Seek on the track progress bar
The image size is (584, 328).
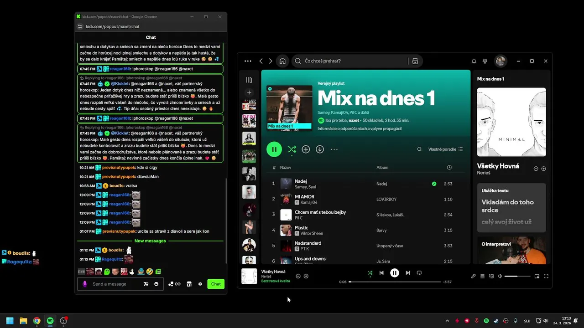(x=395, y=282)
